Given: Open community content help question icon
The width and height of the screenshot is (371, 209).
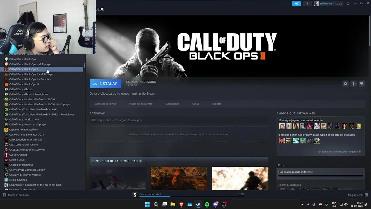Looking at the screenshot, I should pyautogui.click(x=141, y=161).
